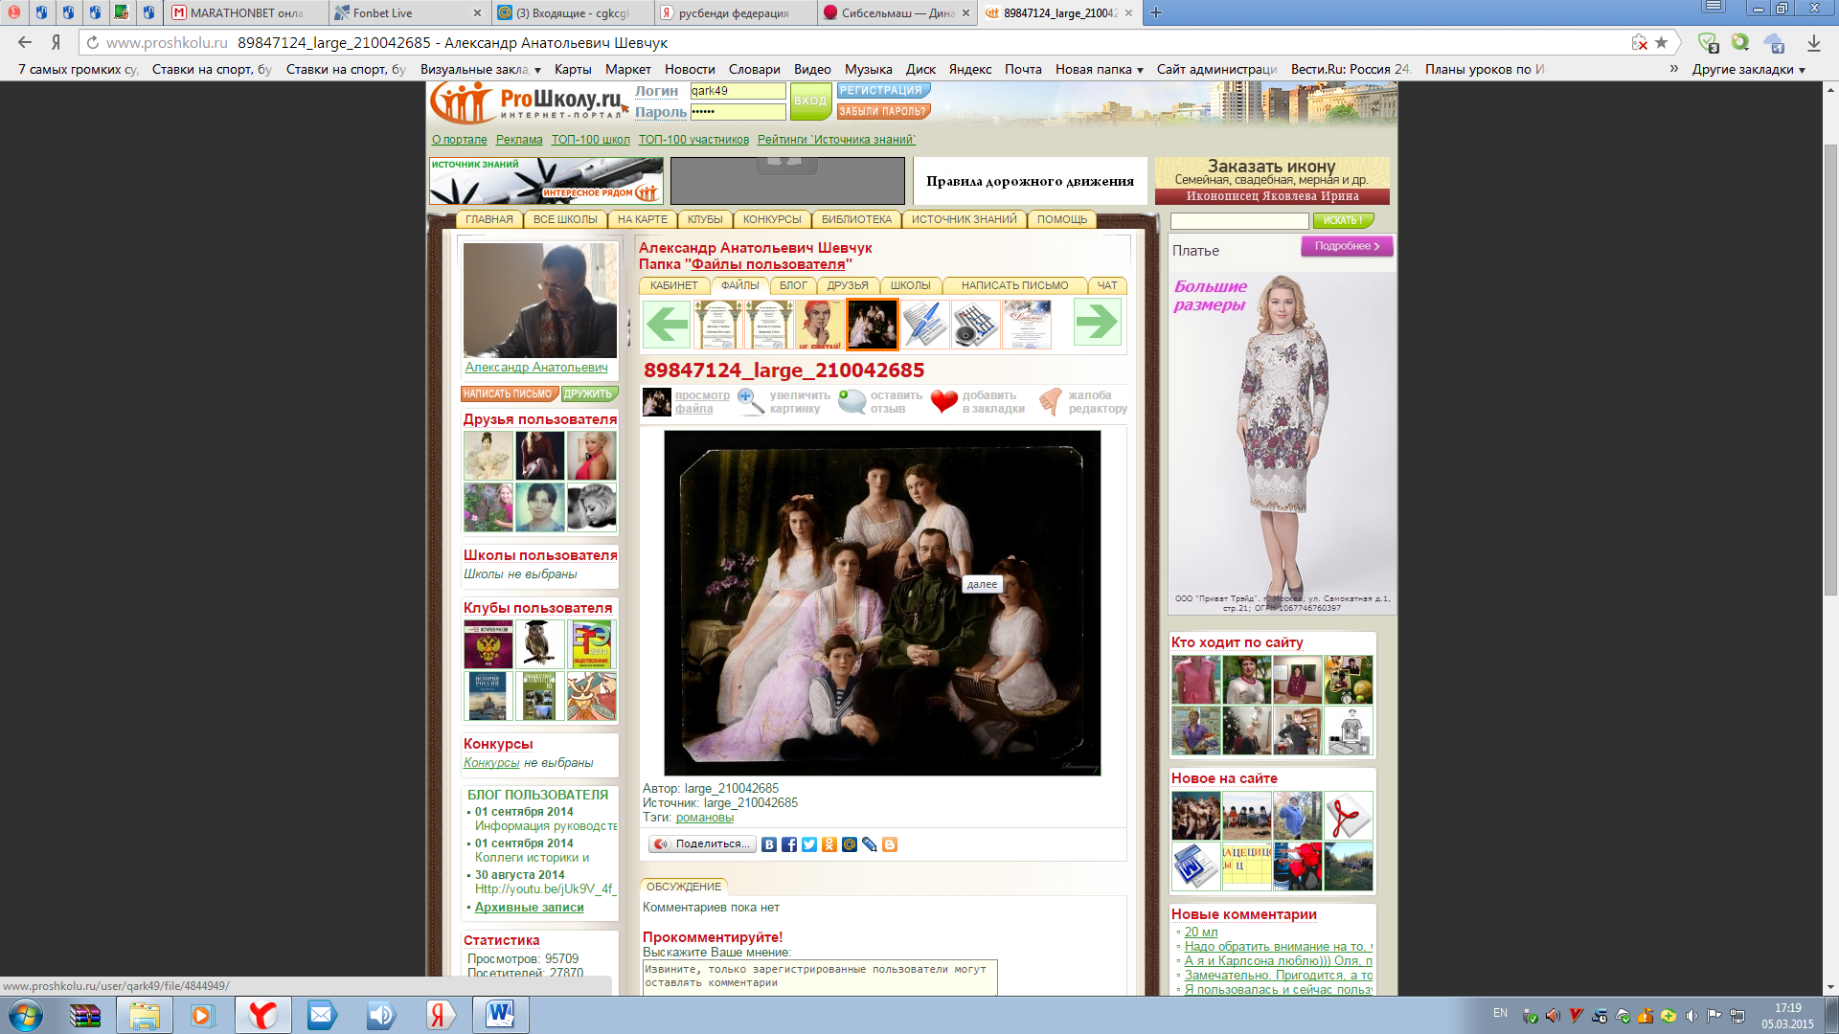Click the green left arrow in the file gallery

tap(667, 324)
